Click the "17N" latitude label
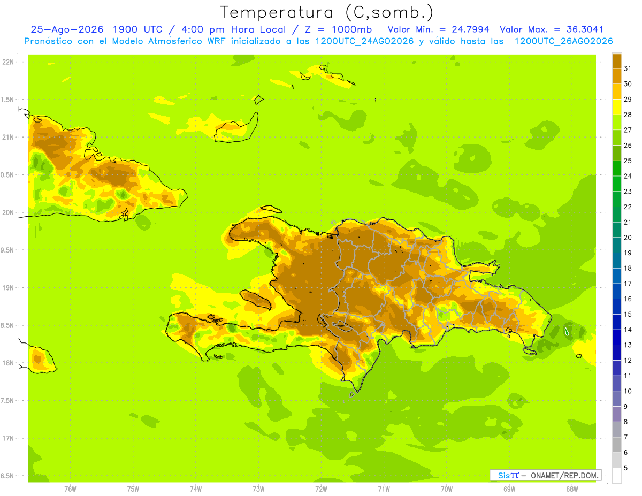Viewport: 642px width, 496px height. 8,439
